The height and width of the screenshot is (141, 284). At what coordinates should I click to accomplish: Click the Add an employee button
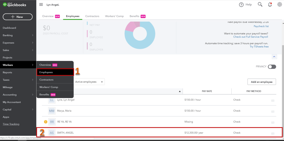click(x=262, y=82)
